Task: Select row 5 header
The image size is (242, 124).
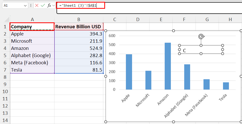Action: pyautogui.click(x=5, y=55)
